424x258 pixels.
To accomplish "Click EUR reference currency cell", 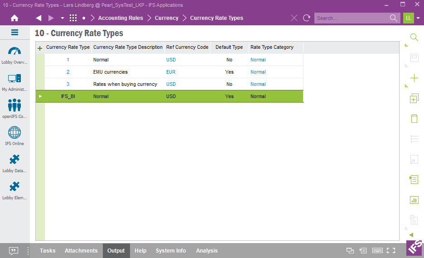I will click(x=187, y=72).
